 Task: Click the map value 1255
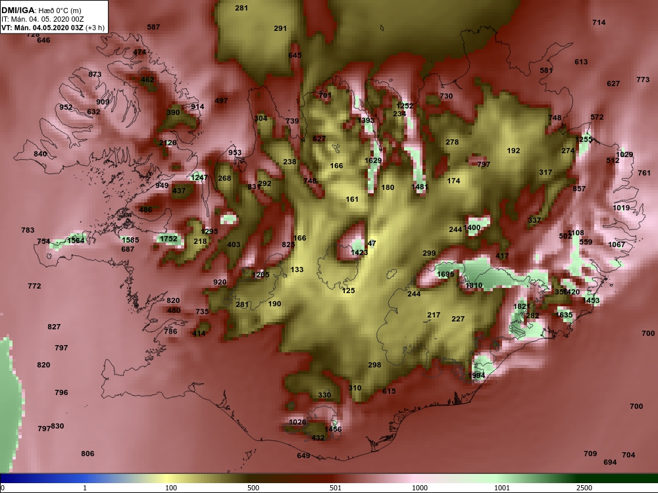[584, 139]
